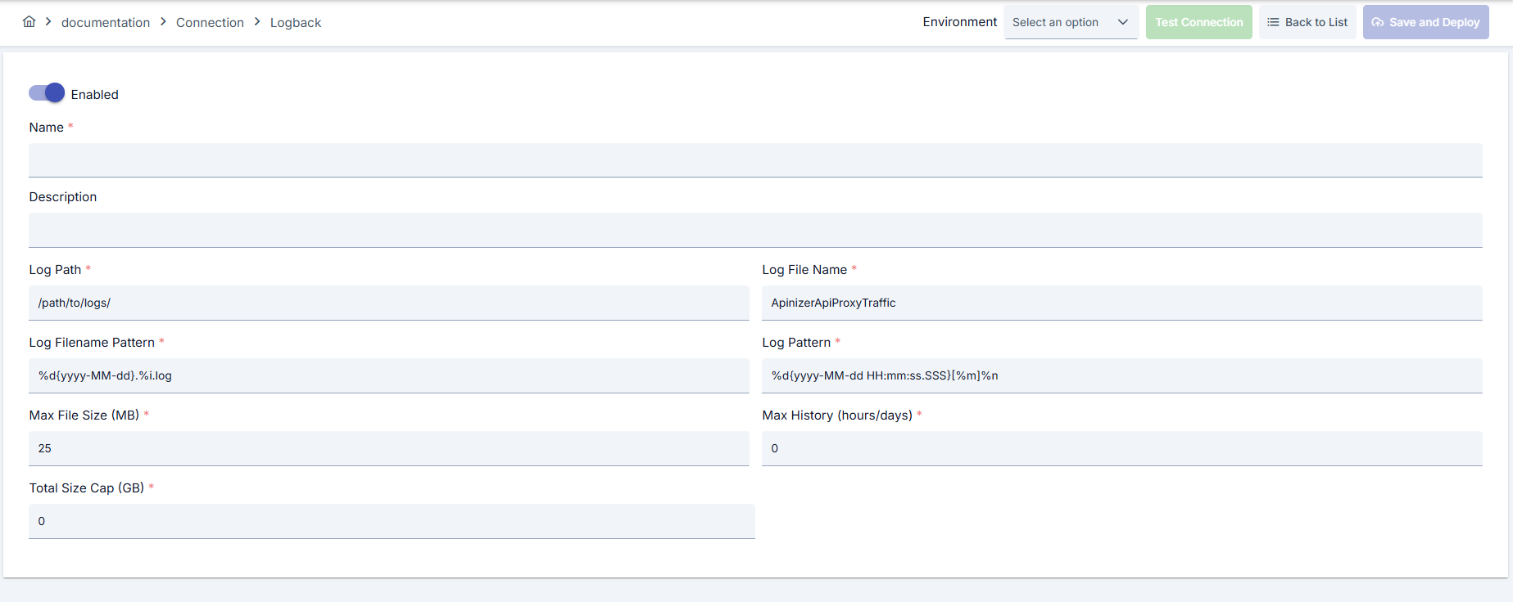1513x602 pixels.
Task: Open the Connection breadcrumb link
Action: point(210,22)
